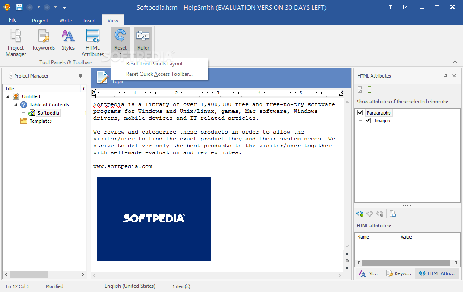Click the browse object circle button

click(x=347, y=261)
